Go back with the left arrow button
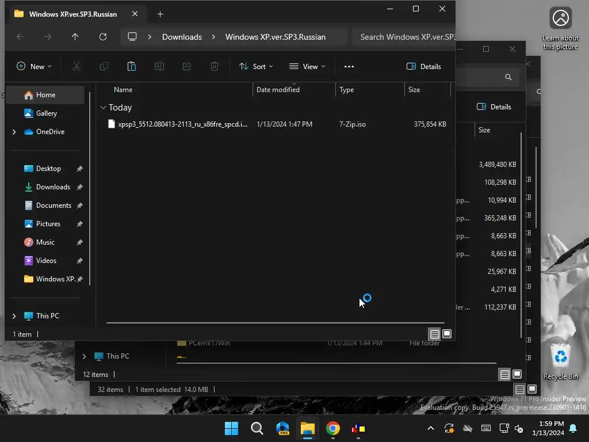Image resolution: width=589 pixels, height=442 pixels. point(20,37)
